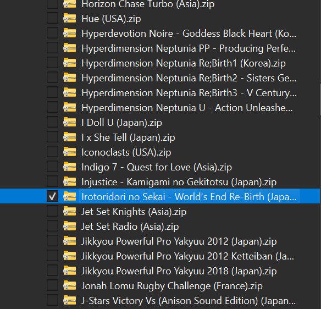Mark checkbox for Jikkyou Powerful Pro Yakyuu 2018
The image size is (321, 309).
click(x=52, y=271)
